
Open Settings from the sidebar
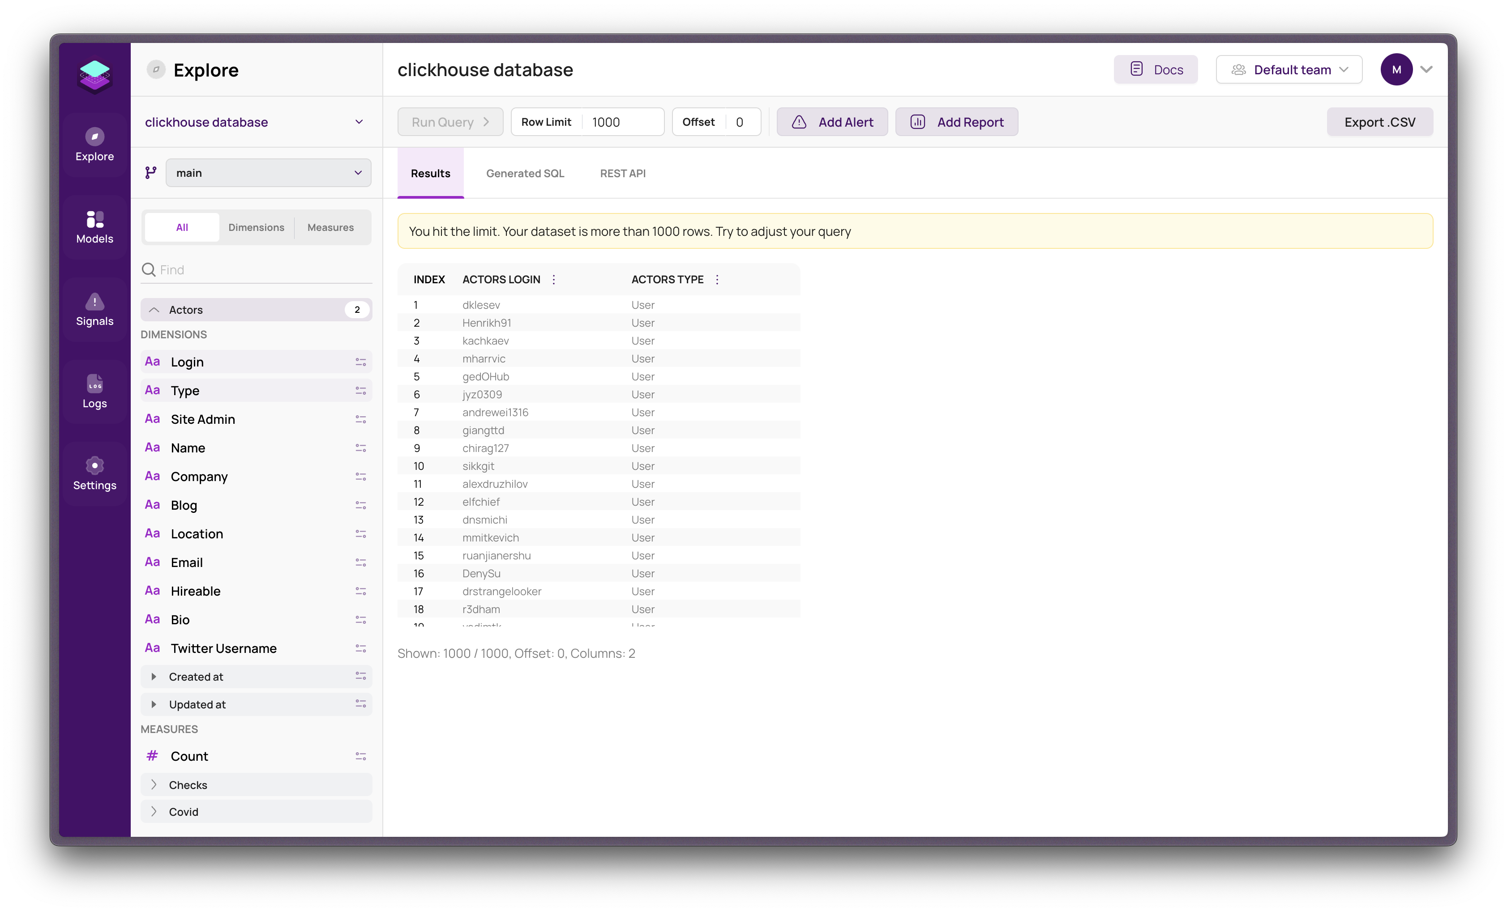pos(95,474)
